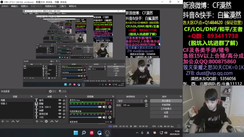
Task: Adjust the 视频采集设备 volume slider
Action: (85, 118)
